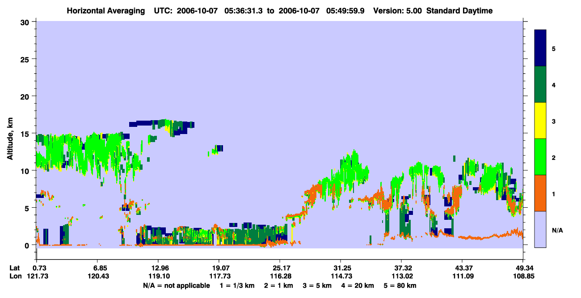Screen dimensions: 581x298
Task: Click the yellow level 3 color band
Action: tap(540, 121)
